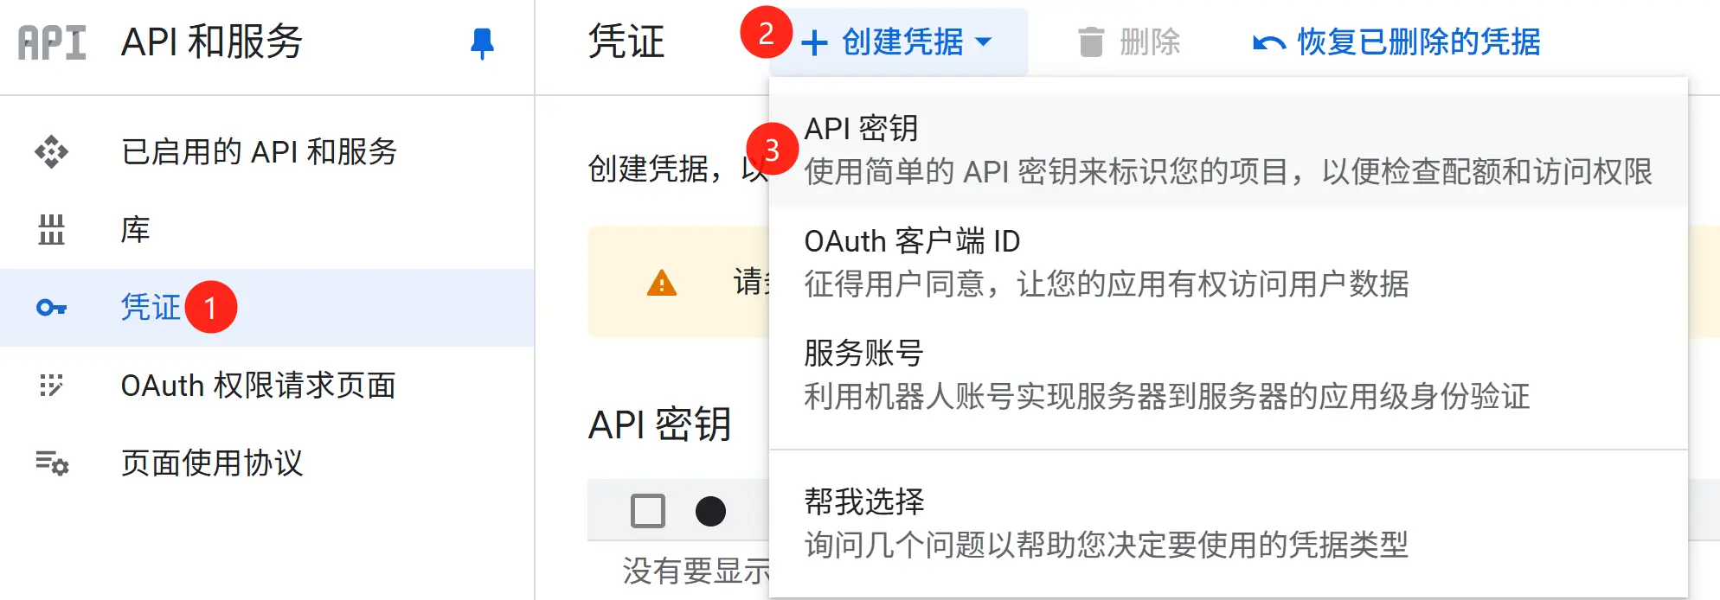Click the library icon in sidebar
The width and height of the screenshot is (1720, 600).
[51, 230]
